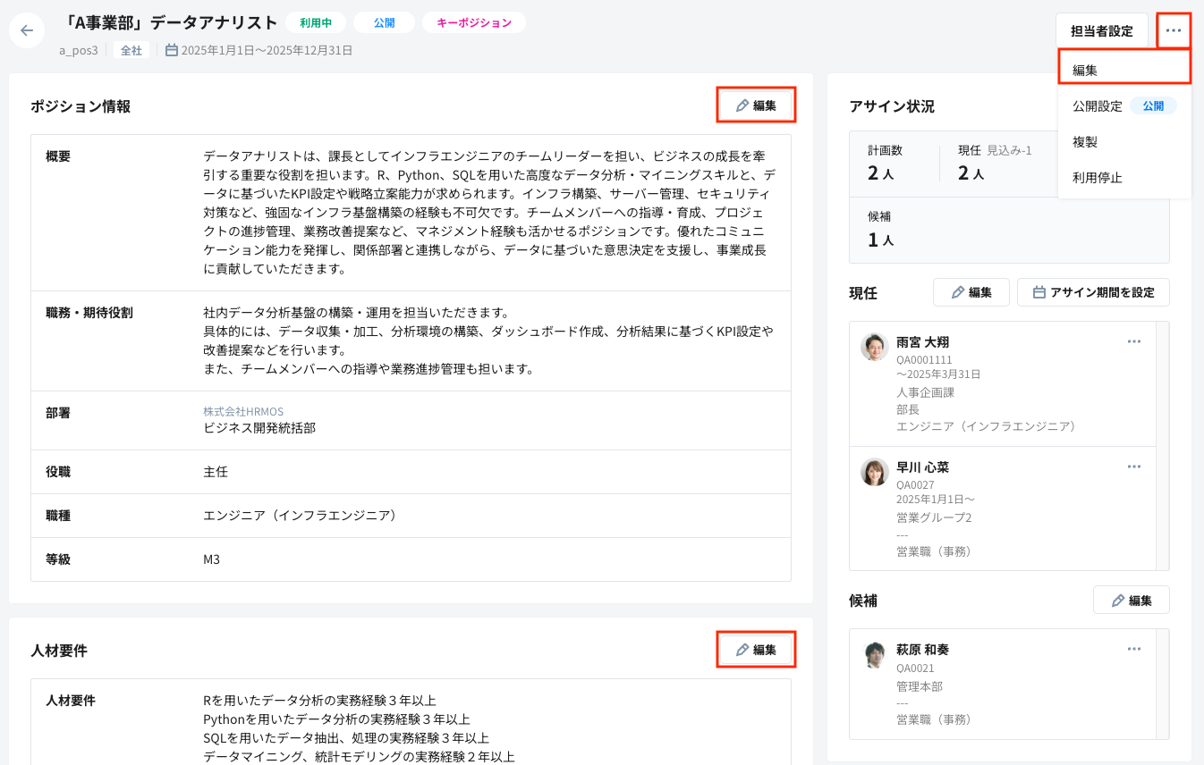Click the calendar icon beside the 2025 date range

[x=170, y=50]
